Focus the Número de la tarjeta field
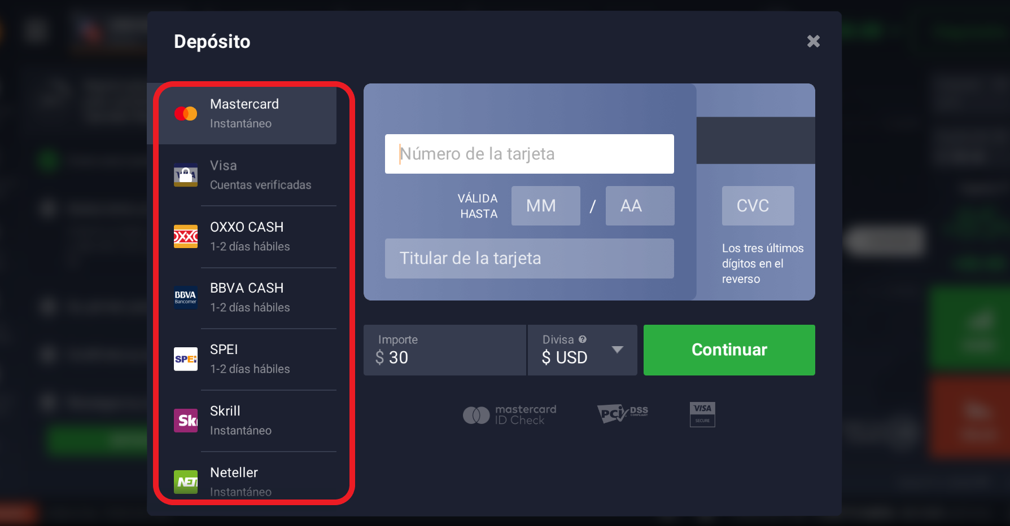 [x=530, y=154]
